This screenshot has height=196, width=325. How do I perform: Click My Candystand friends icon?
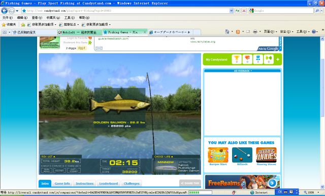pos(258,59)
